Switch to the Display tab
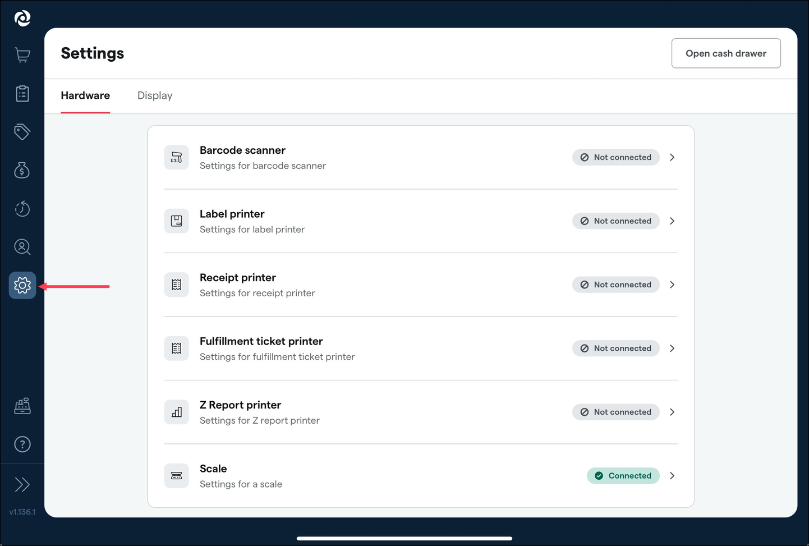The image size is (809, 546). tap(155, 95)
